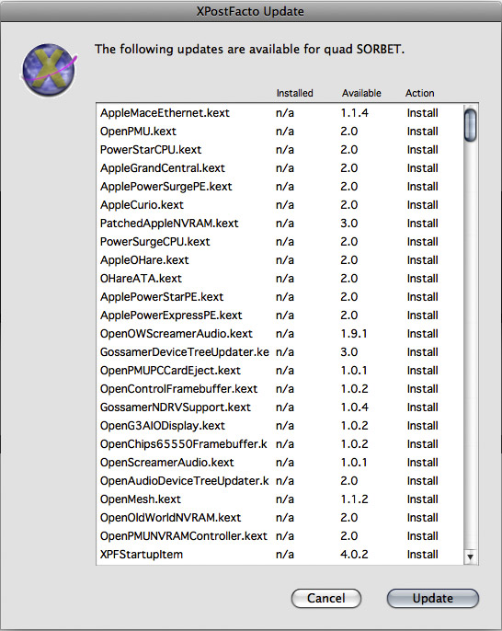The height and width of the screenshot is (631, 502).
Task: Choose ApplePowerSurgePE.kext from the list
Action: click(280, 187)
